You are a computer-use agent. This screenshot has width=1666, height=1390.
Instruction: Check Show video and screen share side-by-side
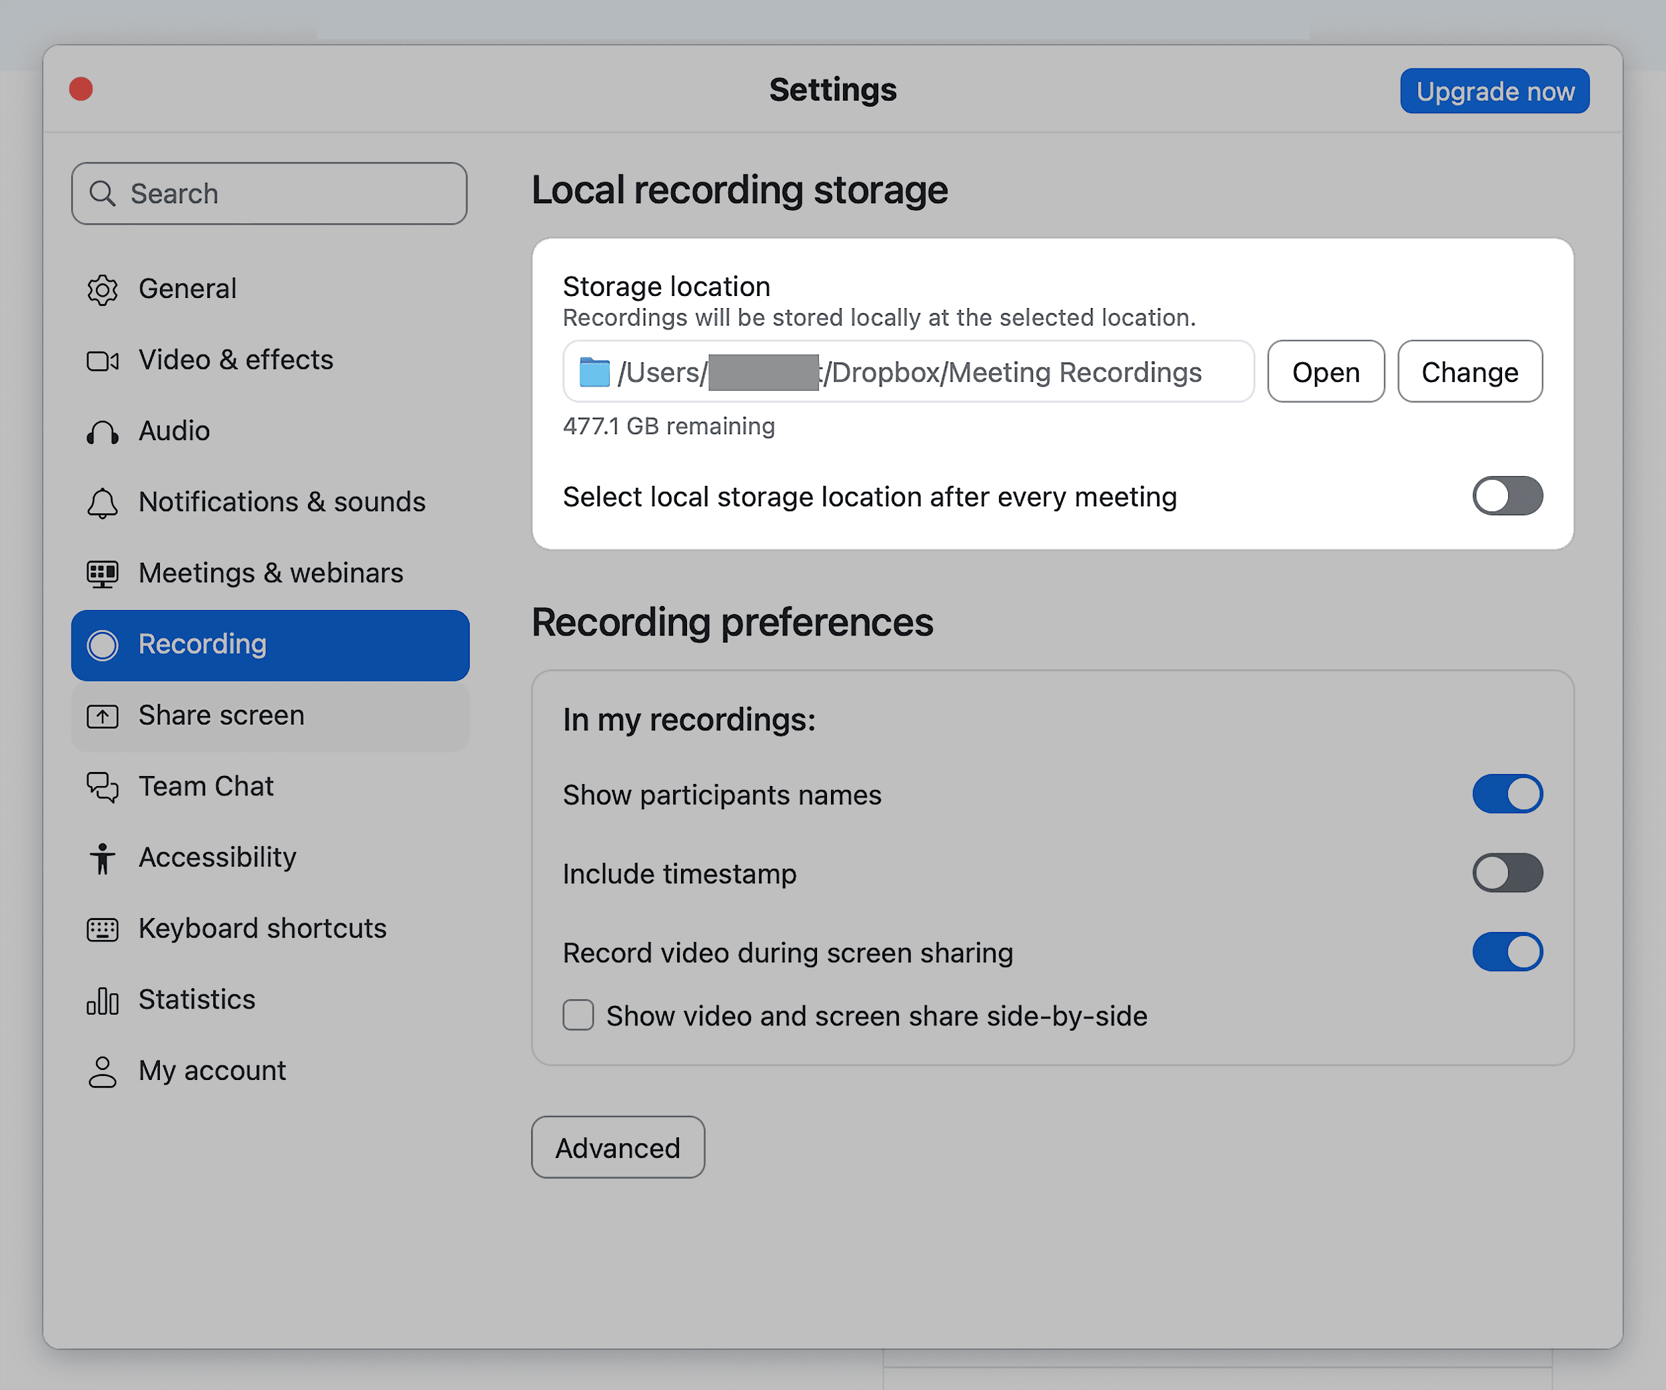point(578,1015)
